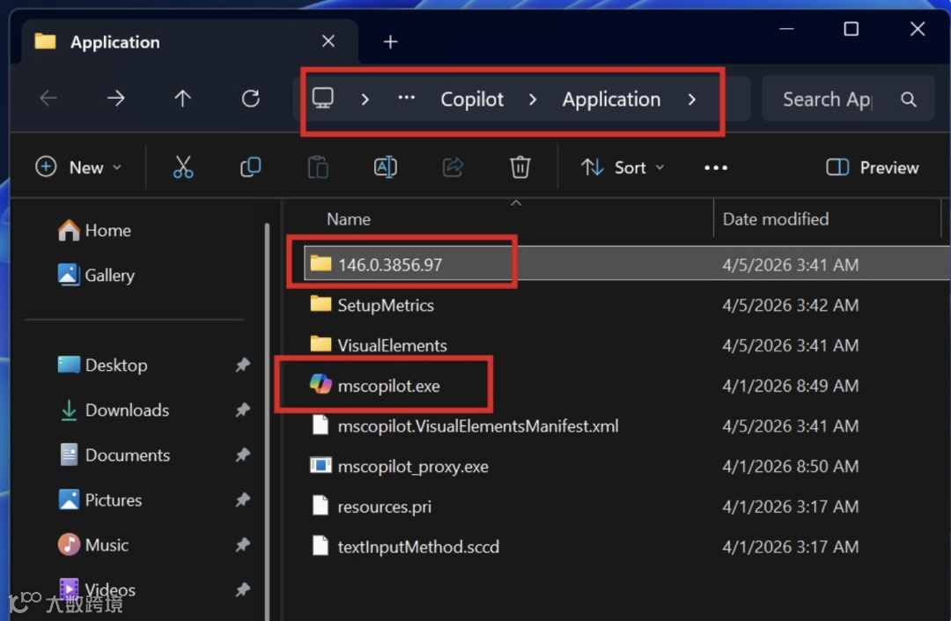Screen dimensions: 951x621
Task: Click the pin icon next to Documents
Action: pyautogui.click(x=243, y=455)
